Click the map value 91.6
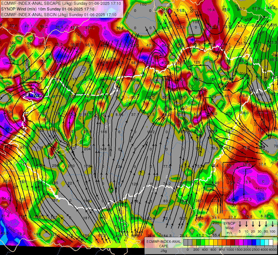Image resolution: width=278 pixels, height=255 pixels. tap(5, 216)
